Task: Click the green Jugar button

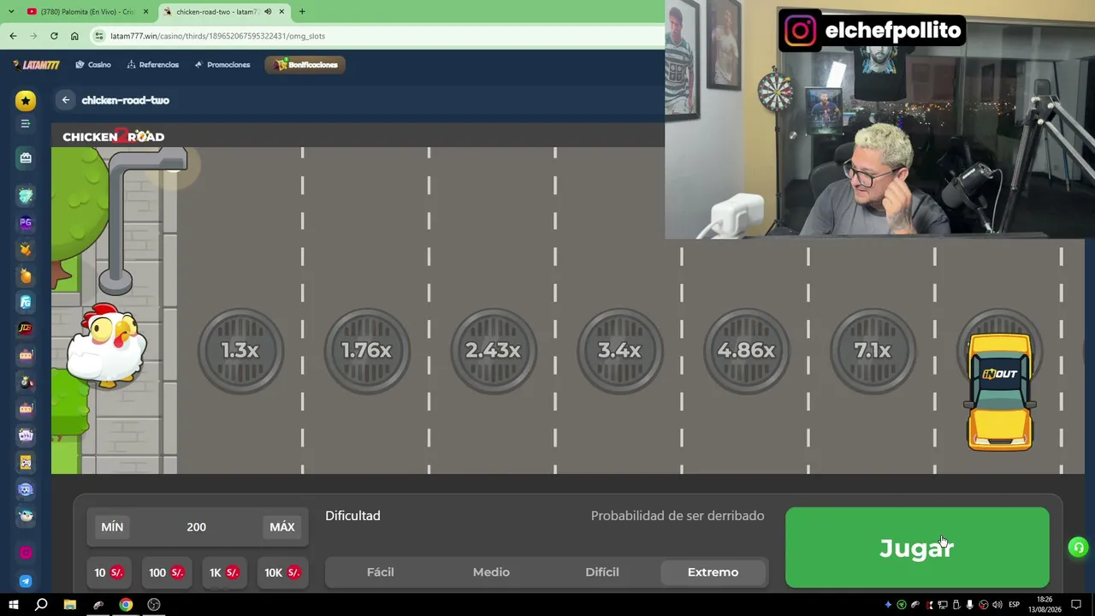Action: pyautogui.click(x=917, y=548)
